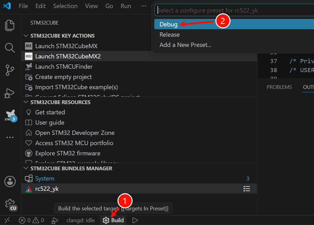This screenshot has height=225, width=314.
Task: Open the Selection menu
Action: pos(65,6)
